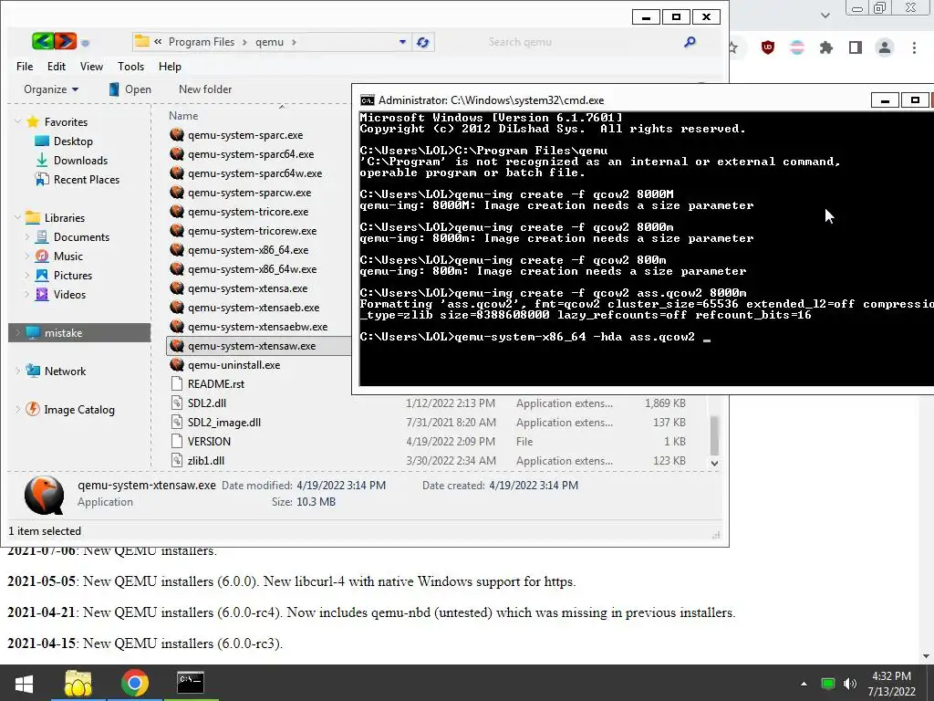Open the Windows Start button
Viewport: 934px width, 701px height.
[x=24, y=683]
